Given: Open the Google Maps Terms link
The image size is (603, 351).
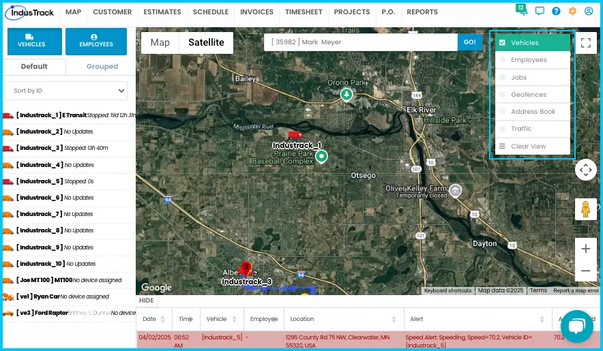Looking at the screenshot, I should [x=538, y=290].
